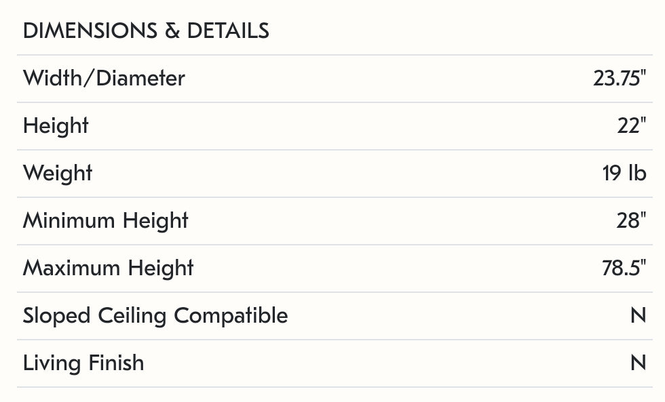Image resolution: width=665 pixels, height=402 pixels.
Task: Click the word Diameter in the first row
Action: coord(140,79)
